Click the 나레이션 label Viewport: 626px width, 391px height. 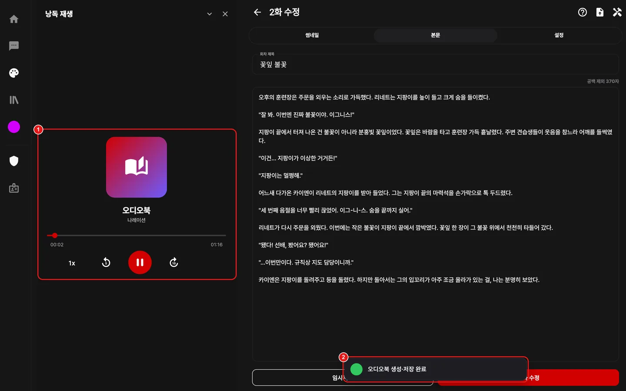pos(137,220)
